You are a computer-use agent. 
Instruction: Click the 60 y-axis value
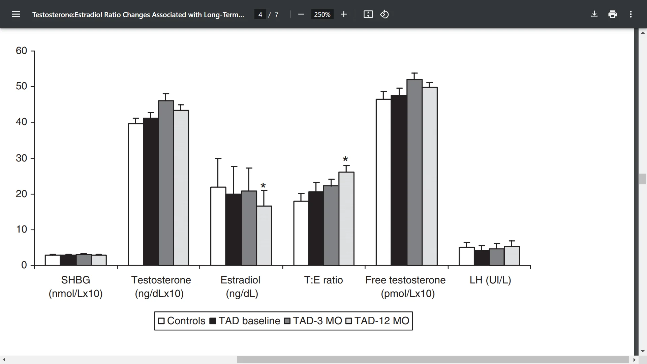click(21, 51)
